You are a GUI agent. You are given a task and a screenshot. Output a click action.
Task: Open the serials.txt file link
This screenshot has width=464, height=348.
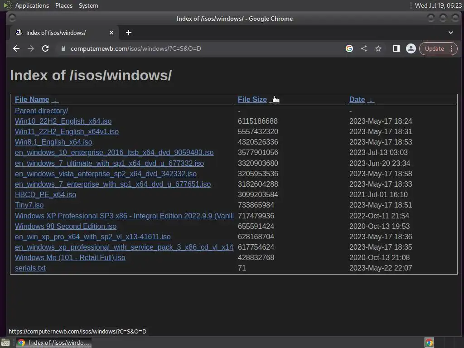coord(30,268)
